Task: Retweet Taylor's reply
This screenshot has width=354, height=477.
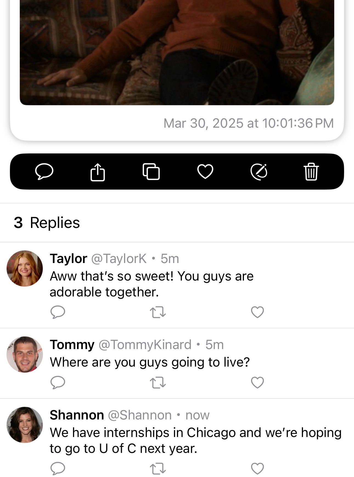Action: [158, 312]
